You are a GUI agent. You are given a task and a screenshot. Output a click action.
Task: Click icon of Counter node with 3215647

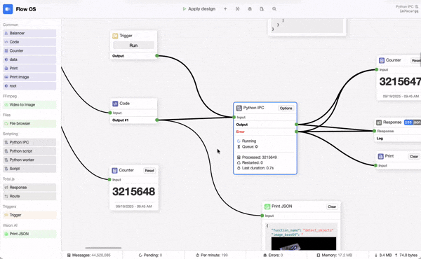(382, 60)
